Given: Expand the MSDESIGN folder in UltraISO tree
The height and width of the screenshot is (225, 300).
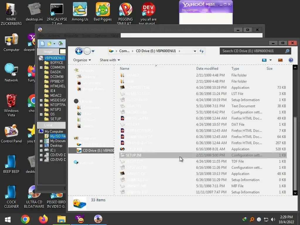Looking at the screenshot, I should coord(41,100).
